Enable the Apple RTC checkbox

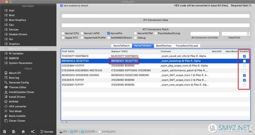(x=63, y=38)
